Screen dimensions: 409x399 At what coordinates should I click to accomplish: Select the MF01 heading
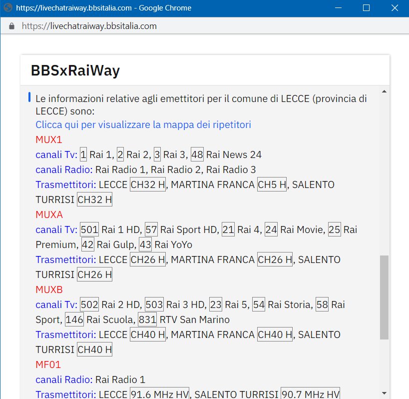48,364
